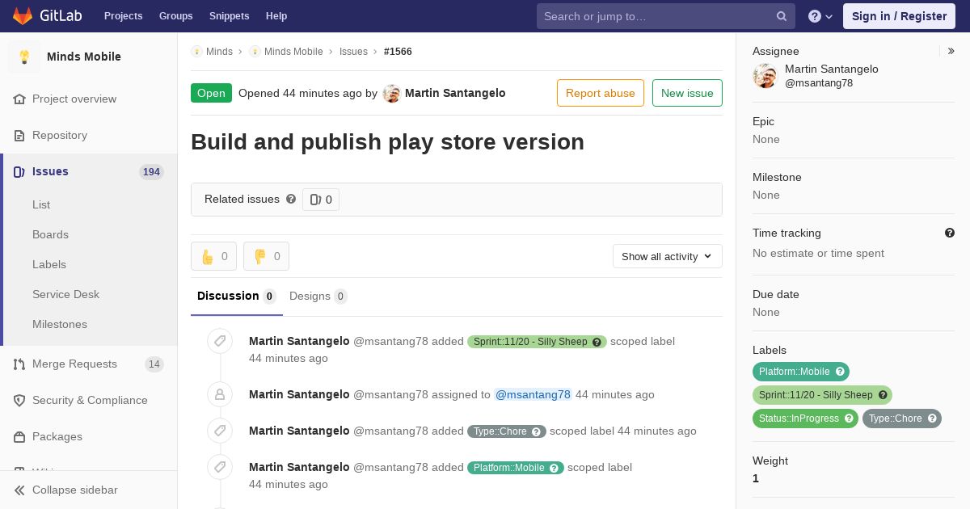
Task: Open the Help question-mark menu
Action: (820, 16)
